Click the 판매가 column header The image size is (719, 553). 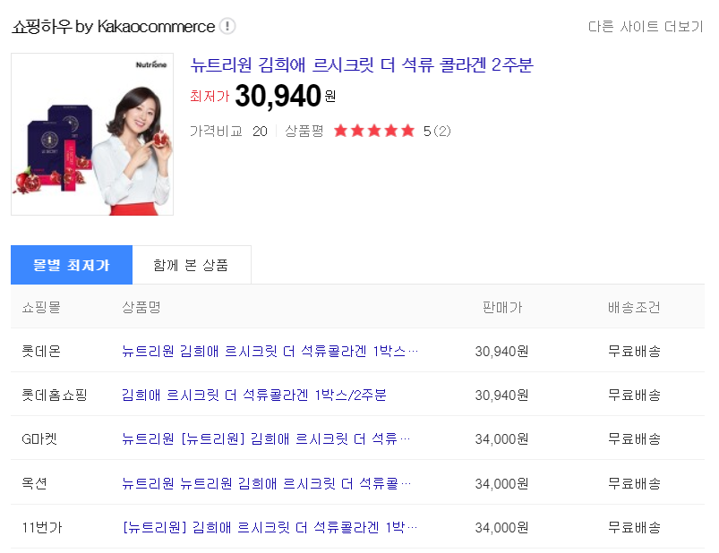(502, 307)
